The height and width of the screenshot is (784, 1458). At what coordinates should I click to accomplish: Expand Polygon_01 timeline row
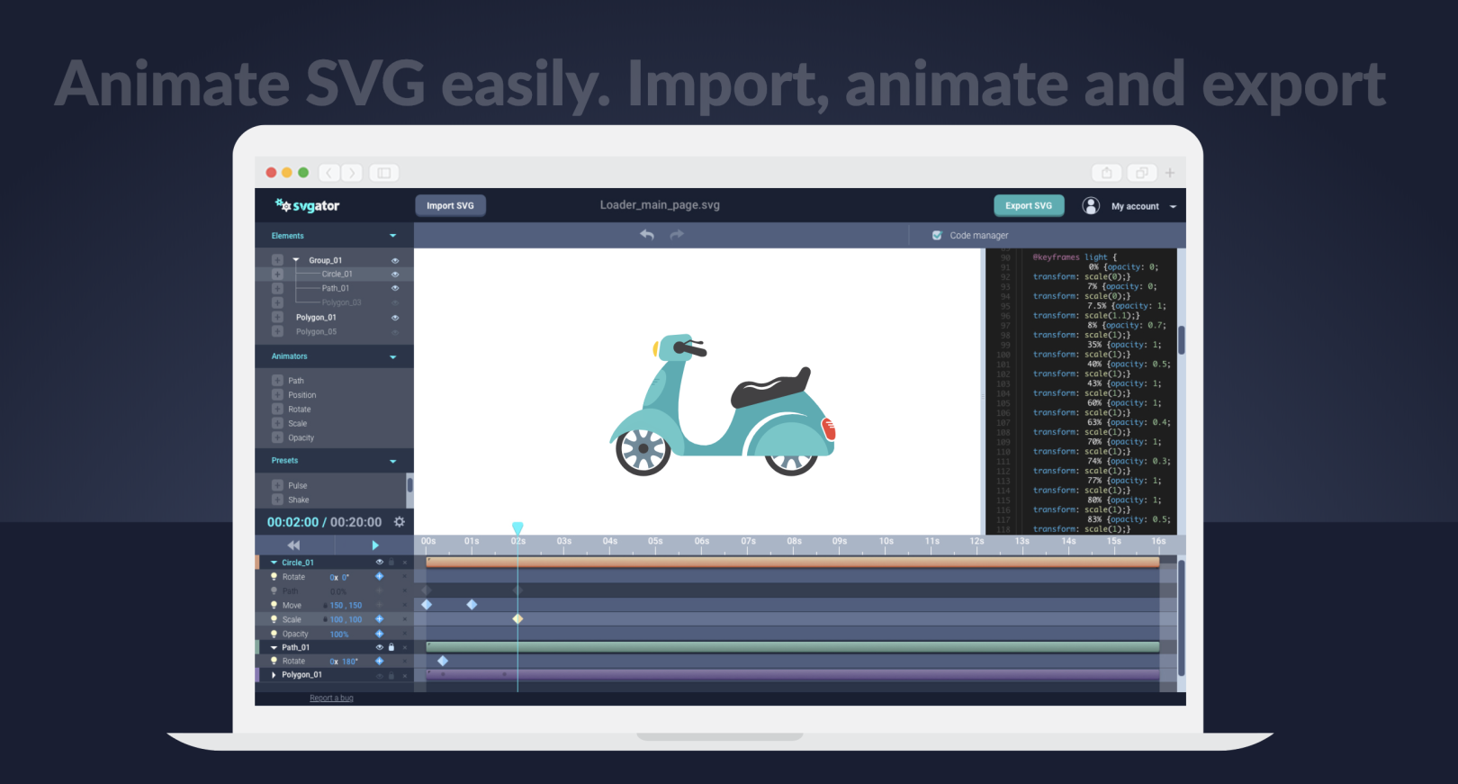274,674
